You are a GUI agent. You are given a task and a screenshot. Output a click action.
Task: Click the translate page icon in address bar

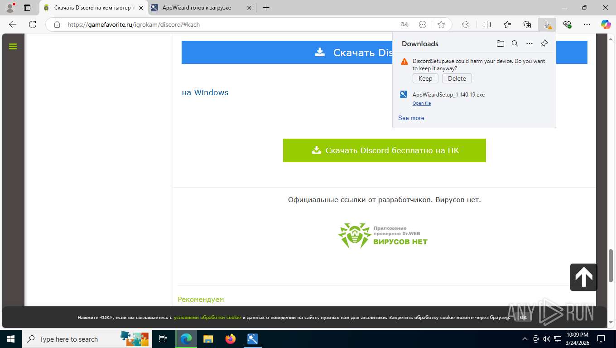(x=404, y=24)
